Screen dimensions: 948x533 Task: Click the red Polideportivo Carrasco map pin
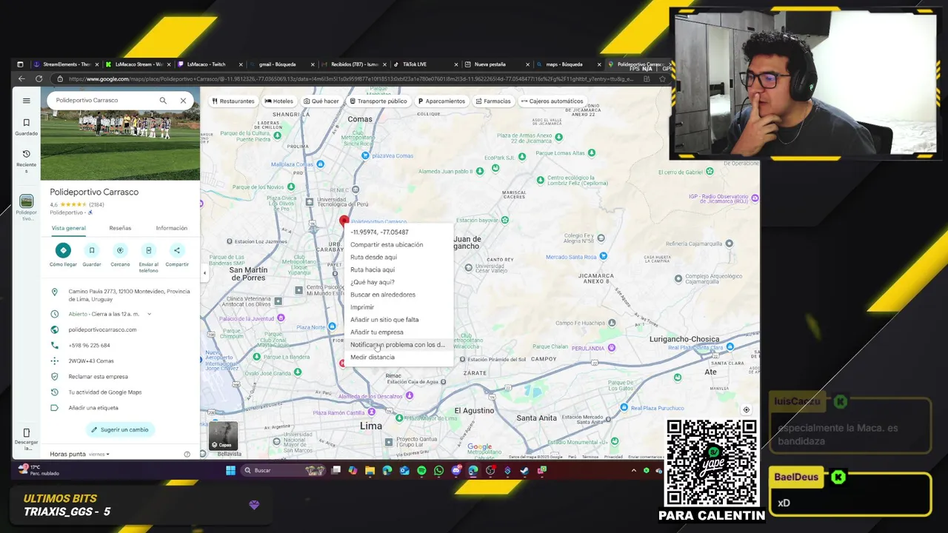pyautogui.click(x=344, y=221)
